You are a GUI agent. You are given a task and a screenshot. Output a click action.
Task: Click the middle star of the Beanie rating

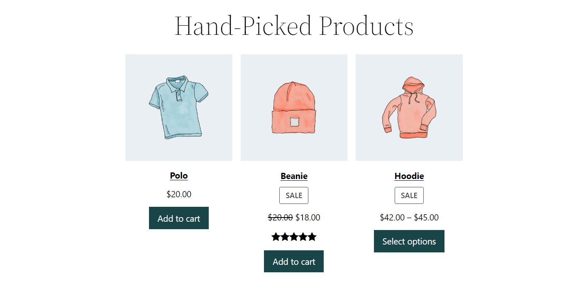point(293,237)
